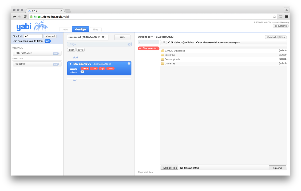Open the browser hamburger menu
This screenshot has width=301, height=191.
click(287, 17)
